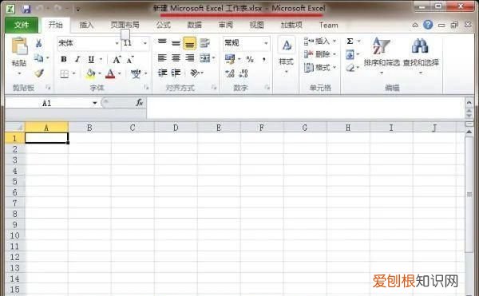
Task: Click the Copy icon
Action: [x=38, y=57]
